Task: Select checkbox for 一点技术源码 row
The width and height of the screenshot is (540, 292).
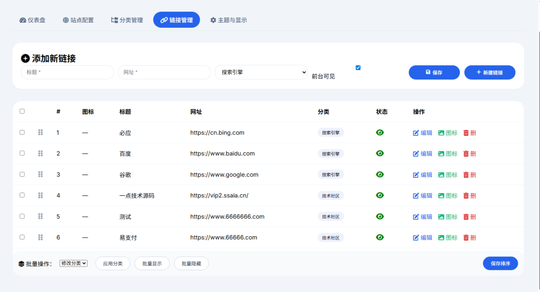Action: point(22,195)
